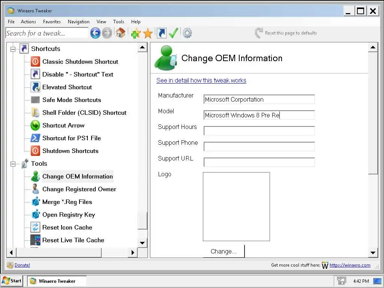Select Shortcut Arrow label in tree
Viewport: 384px width, 288px height.
[x=63, y=125]
